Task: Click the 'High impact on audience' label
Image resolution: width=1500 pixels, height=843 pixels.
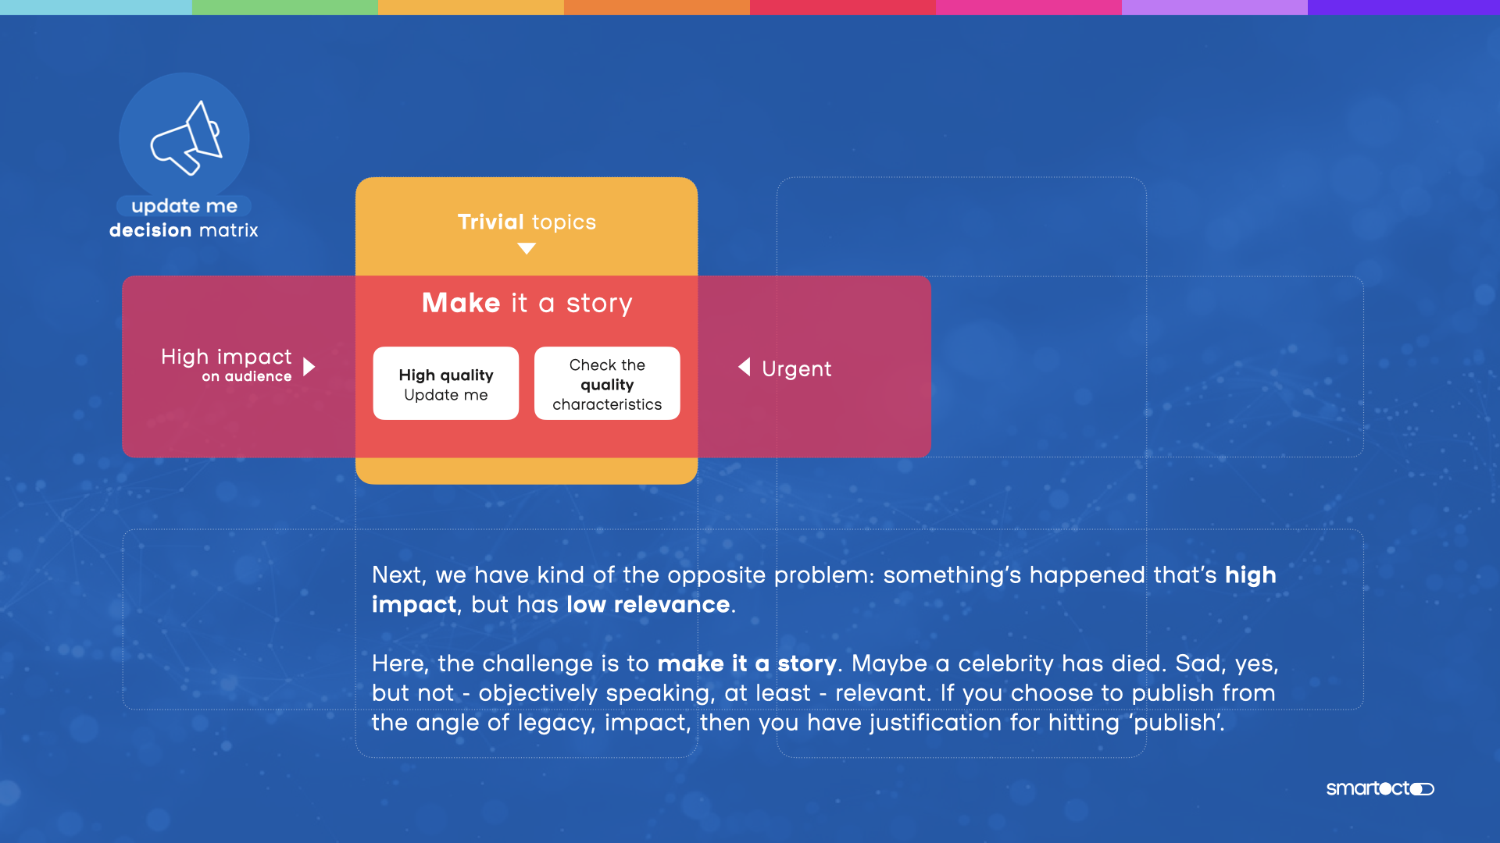Action: pos(227,364)
